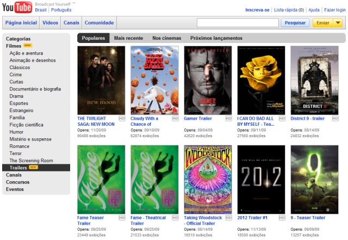Select Ação e aventura category
This screenshot has width=348, height=240.
pyautogui.click(x=26, y=53)
